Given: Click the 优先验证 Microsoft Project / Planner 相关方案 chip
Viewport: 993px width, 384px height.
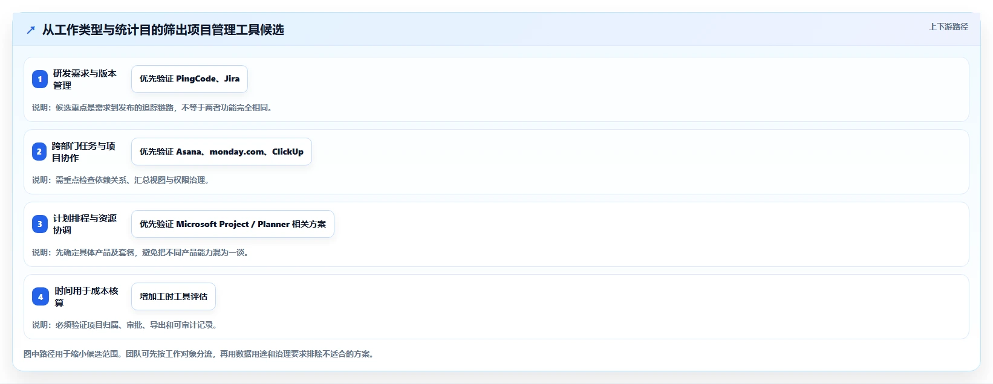Looking at the screenshot, I should [233, 224].
